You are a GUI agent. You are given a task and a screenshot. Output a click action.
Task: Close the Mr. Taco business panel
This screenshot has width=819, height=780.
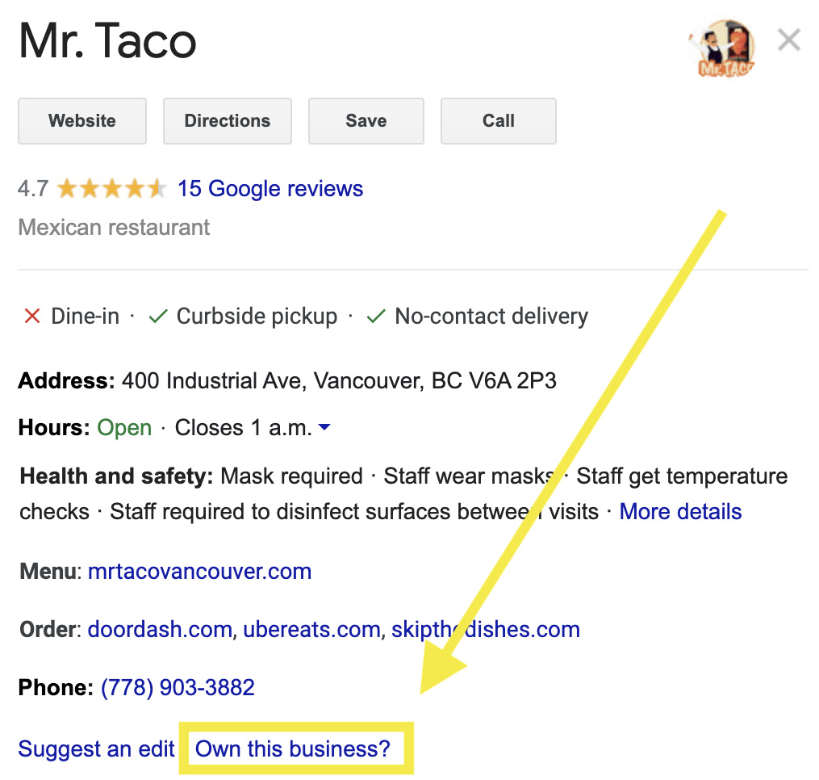[788, 40]
